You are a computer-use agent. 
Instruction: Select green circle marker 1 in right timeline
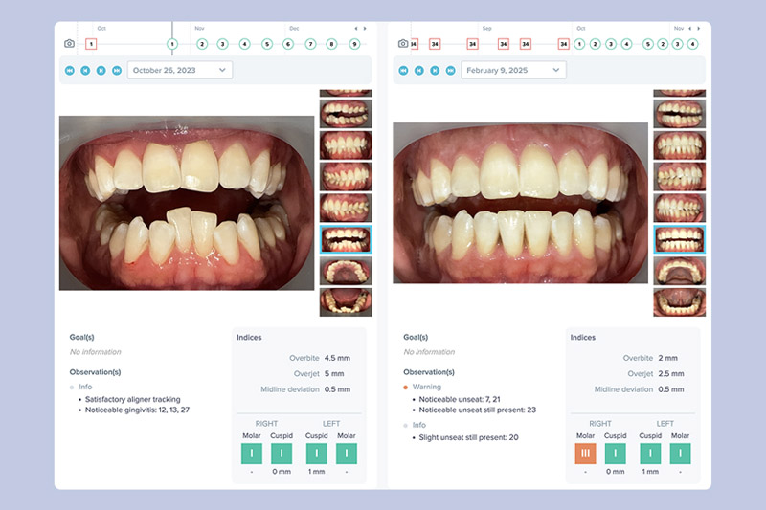pyautogui.click(x=579, y=44)
